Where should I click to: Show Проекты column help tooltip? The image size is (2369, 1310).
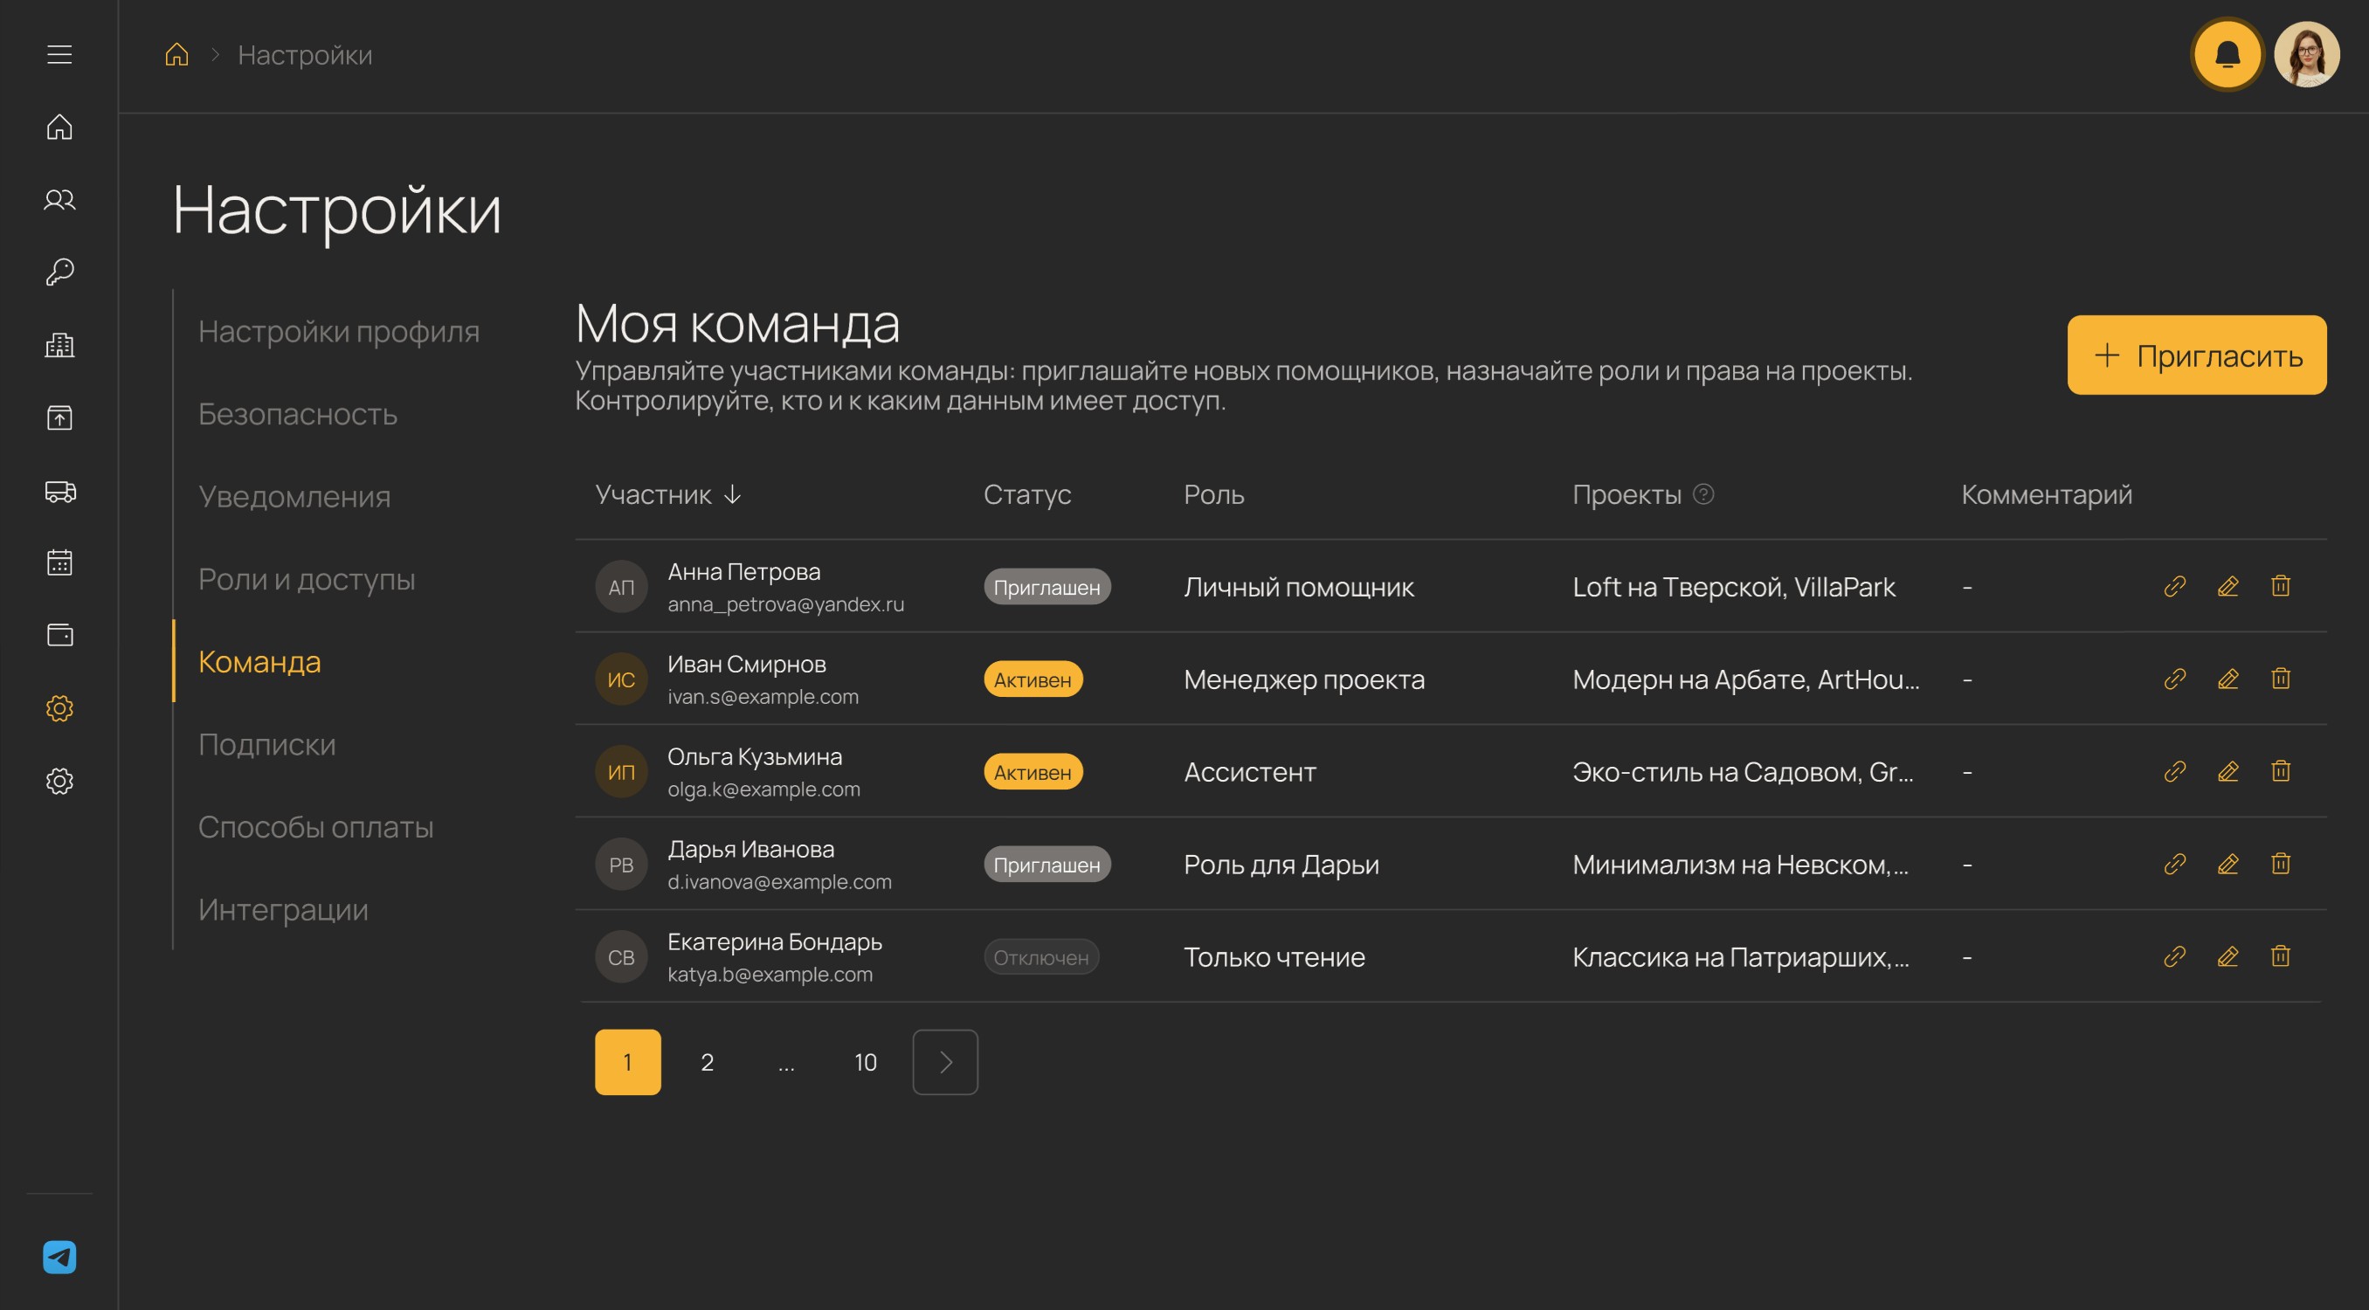click(x=1703, y=494)
